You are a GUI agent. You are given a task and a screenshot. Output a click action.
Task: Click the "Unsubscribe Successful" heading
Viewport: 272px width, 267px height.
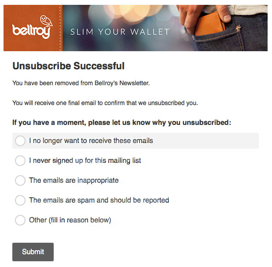[68, 66]
